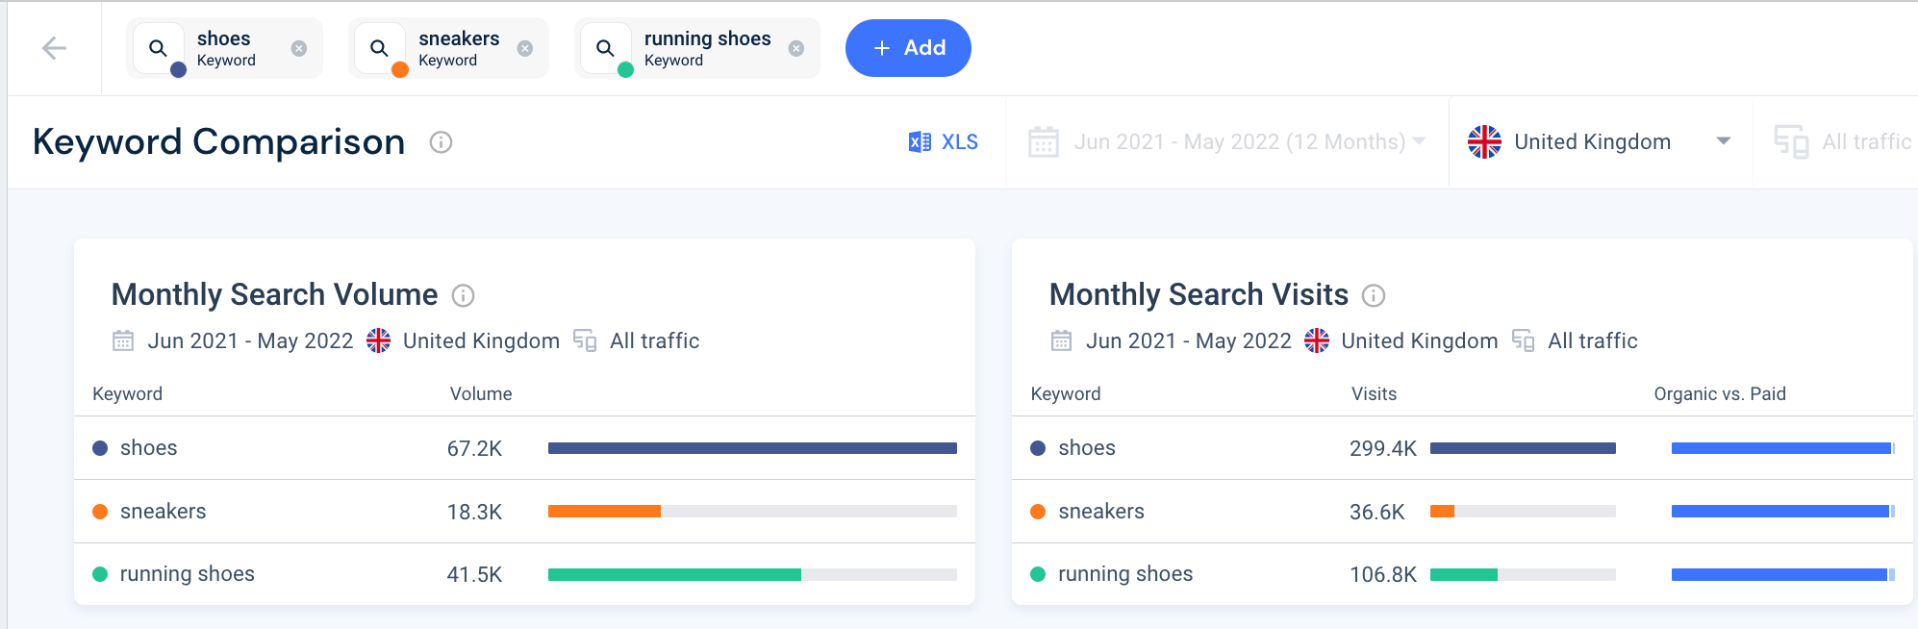
Task: Click the search icon in shoes chip
Action: tap(158, 48)
